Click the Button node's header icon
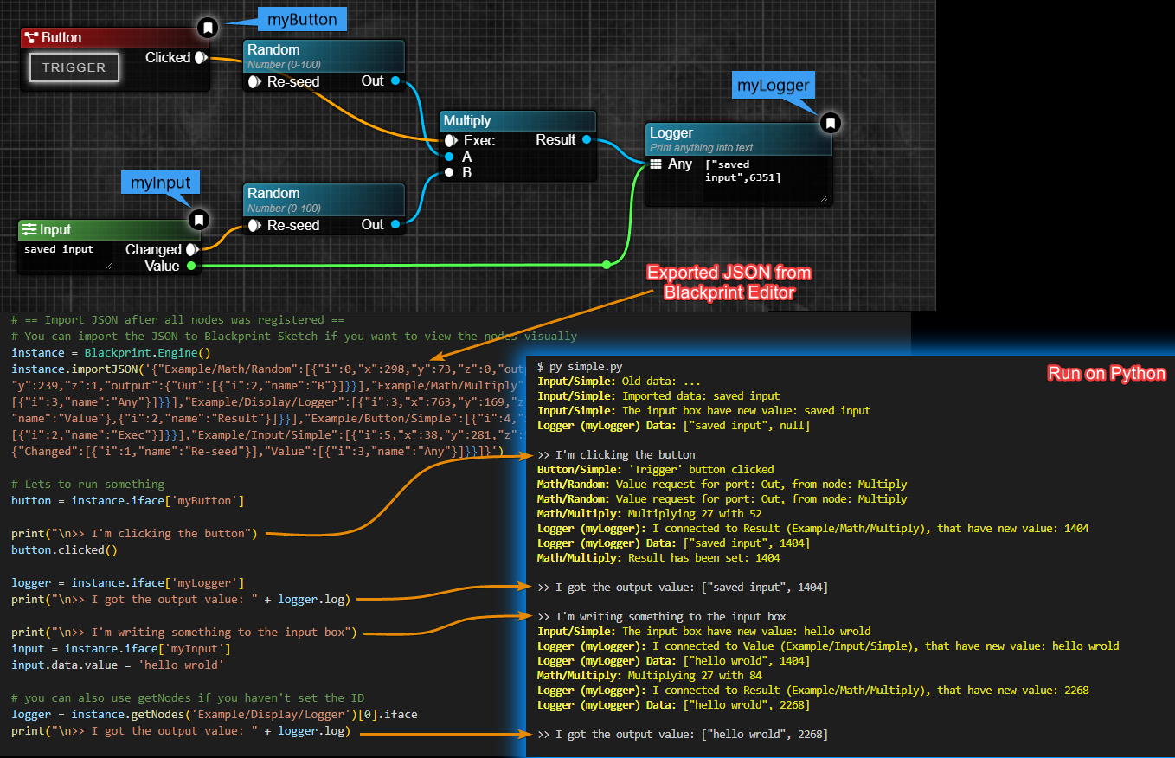This screenshot has height=758, width=1175. (x=31, y=38)
